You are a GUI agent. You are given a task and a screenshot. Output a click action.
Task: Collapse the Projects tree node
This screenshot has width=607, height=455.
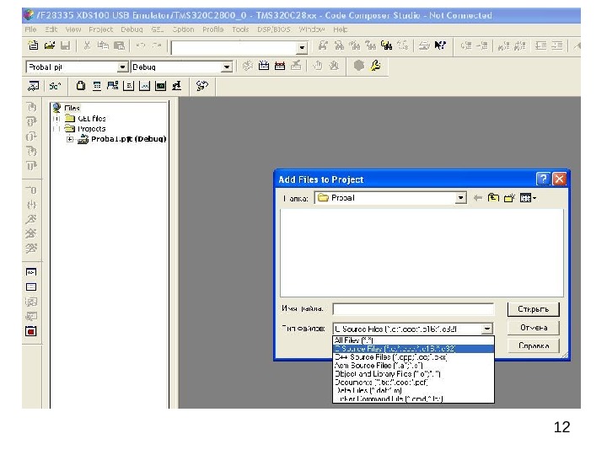point(57,129)
